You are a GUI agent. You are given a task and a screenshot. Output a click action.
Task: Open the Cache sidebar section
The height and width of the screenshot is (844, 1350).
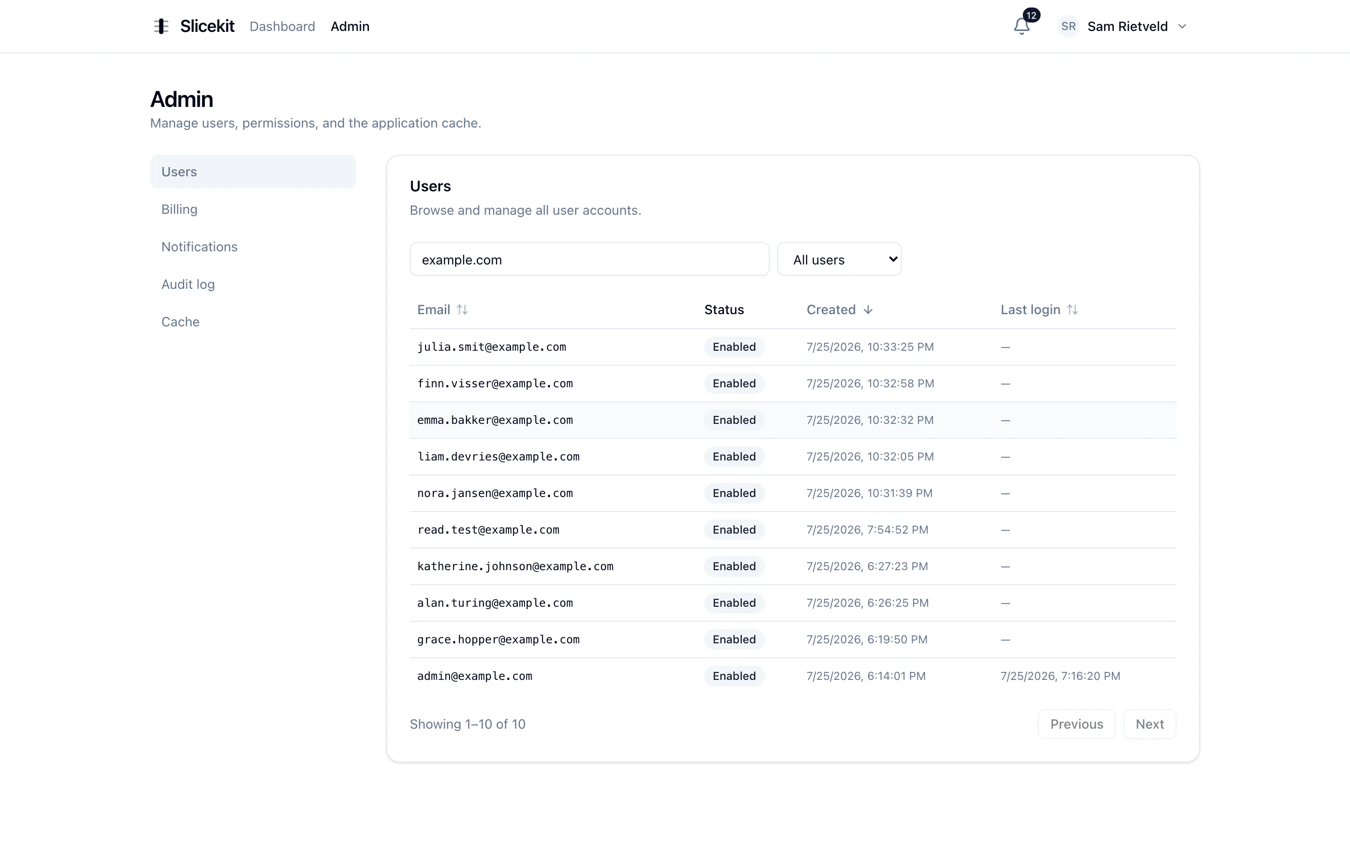(x=253, y=322)
